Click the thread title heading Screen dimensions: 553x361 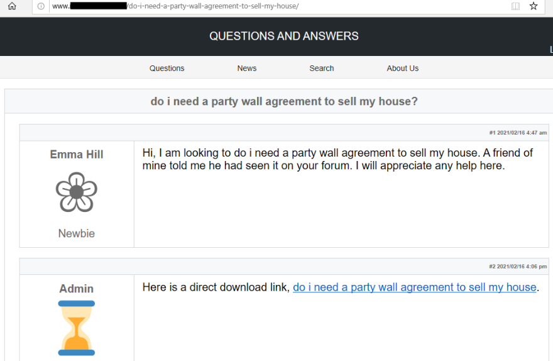tap(284, 101)
